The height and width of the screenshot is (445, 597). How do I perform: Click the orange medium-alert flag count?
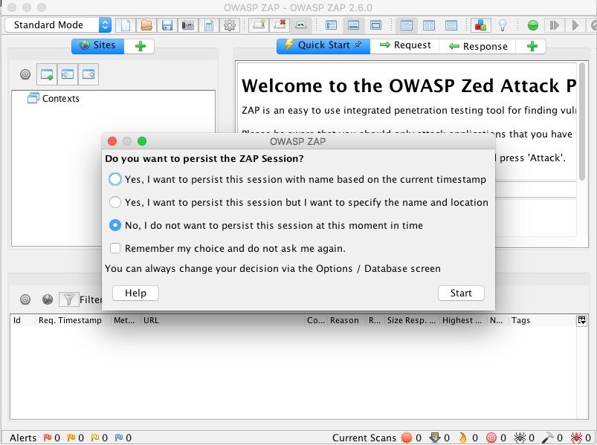tap(75, 438)
